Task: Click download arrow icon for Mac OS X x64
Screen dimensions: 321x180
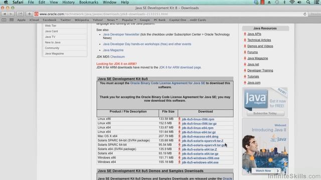Action: pos(180,136)
